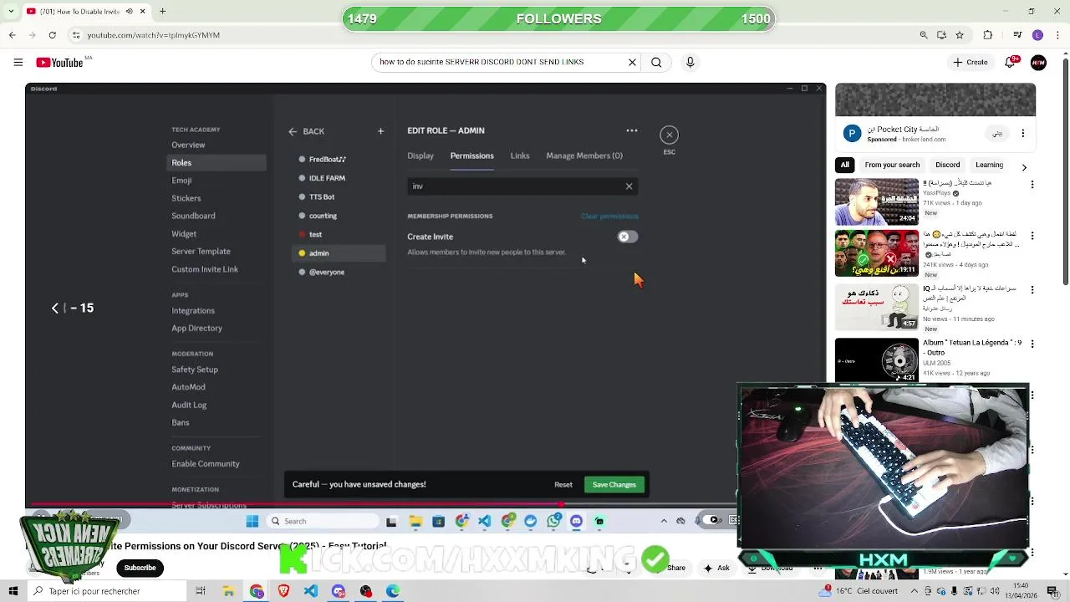Start voice search with the microphone
Viewport: 1070px width, 602px height.
click(690, 62)
